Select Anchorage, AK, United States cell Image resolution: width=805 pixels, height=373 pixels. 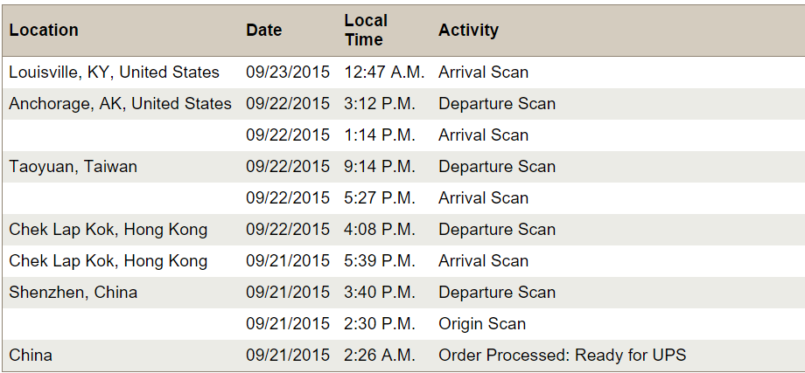[120, 104]
